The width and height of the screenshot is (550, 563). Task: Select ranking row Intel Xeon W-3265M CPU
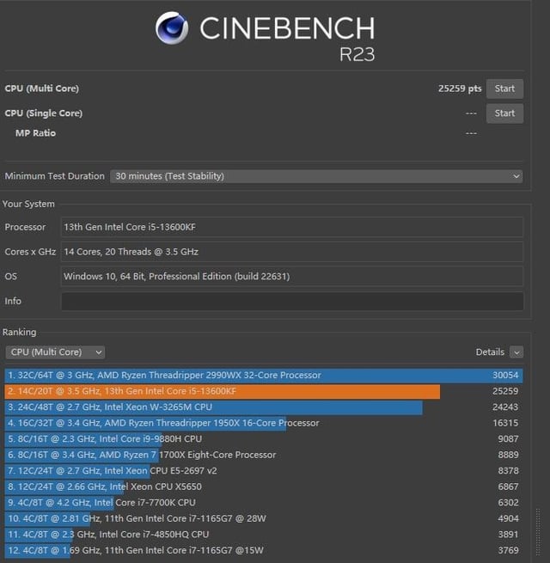click(264, 407)
